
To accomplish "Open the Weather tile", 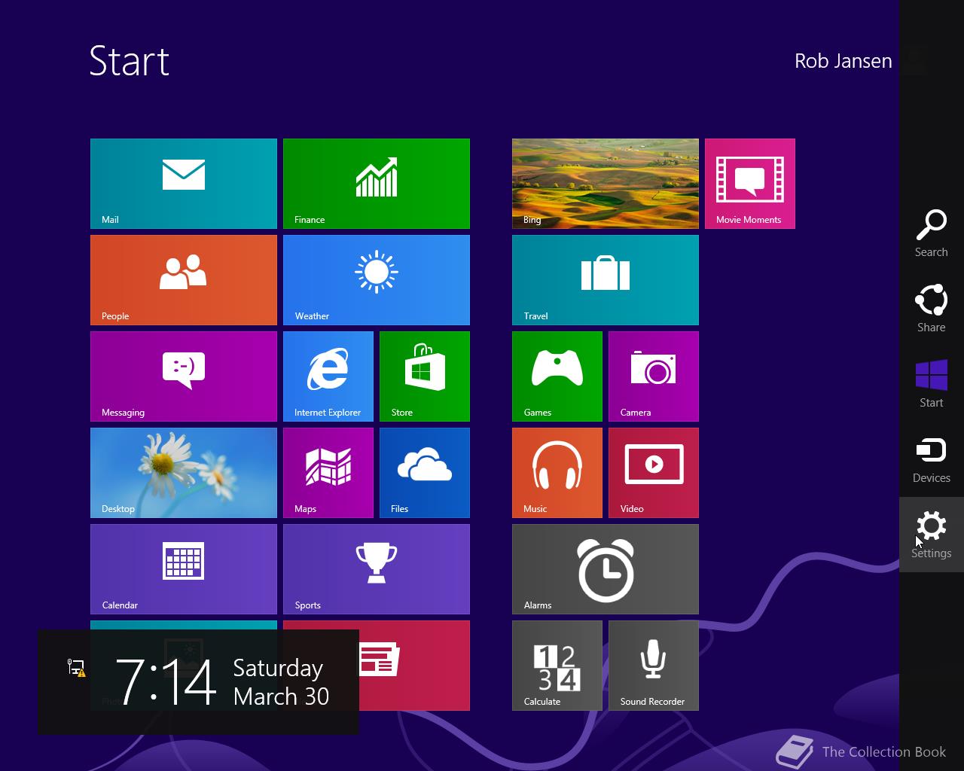I will point(377,280).
